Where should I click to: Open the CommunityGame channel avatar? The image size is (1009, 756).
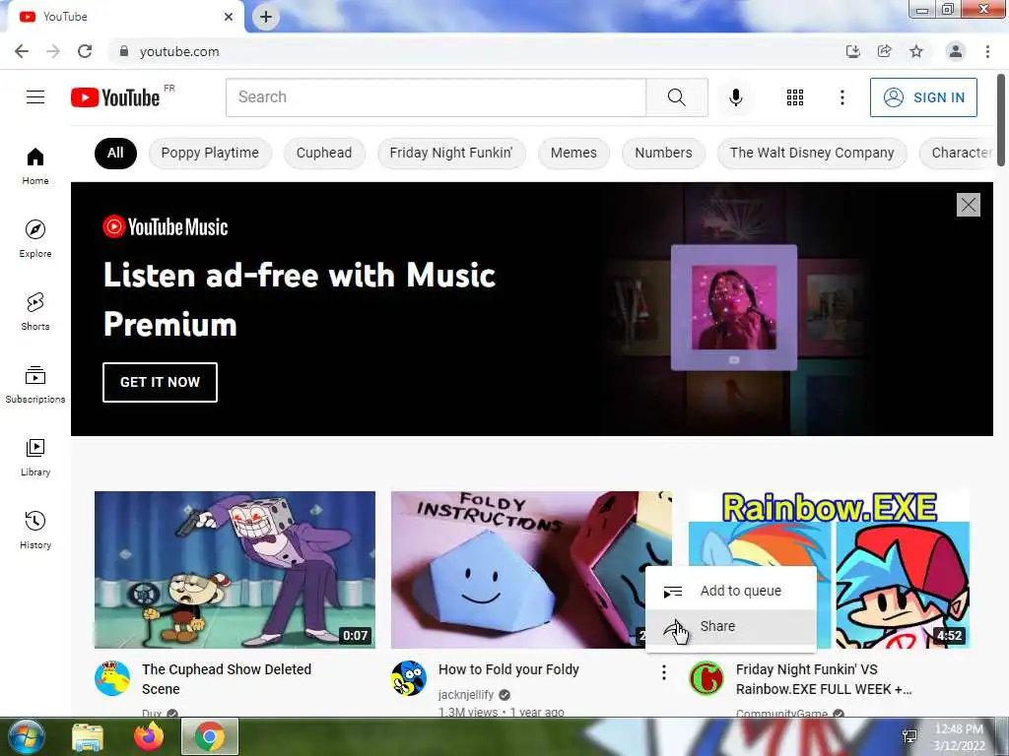pos(706,678)
